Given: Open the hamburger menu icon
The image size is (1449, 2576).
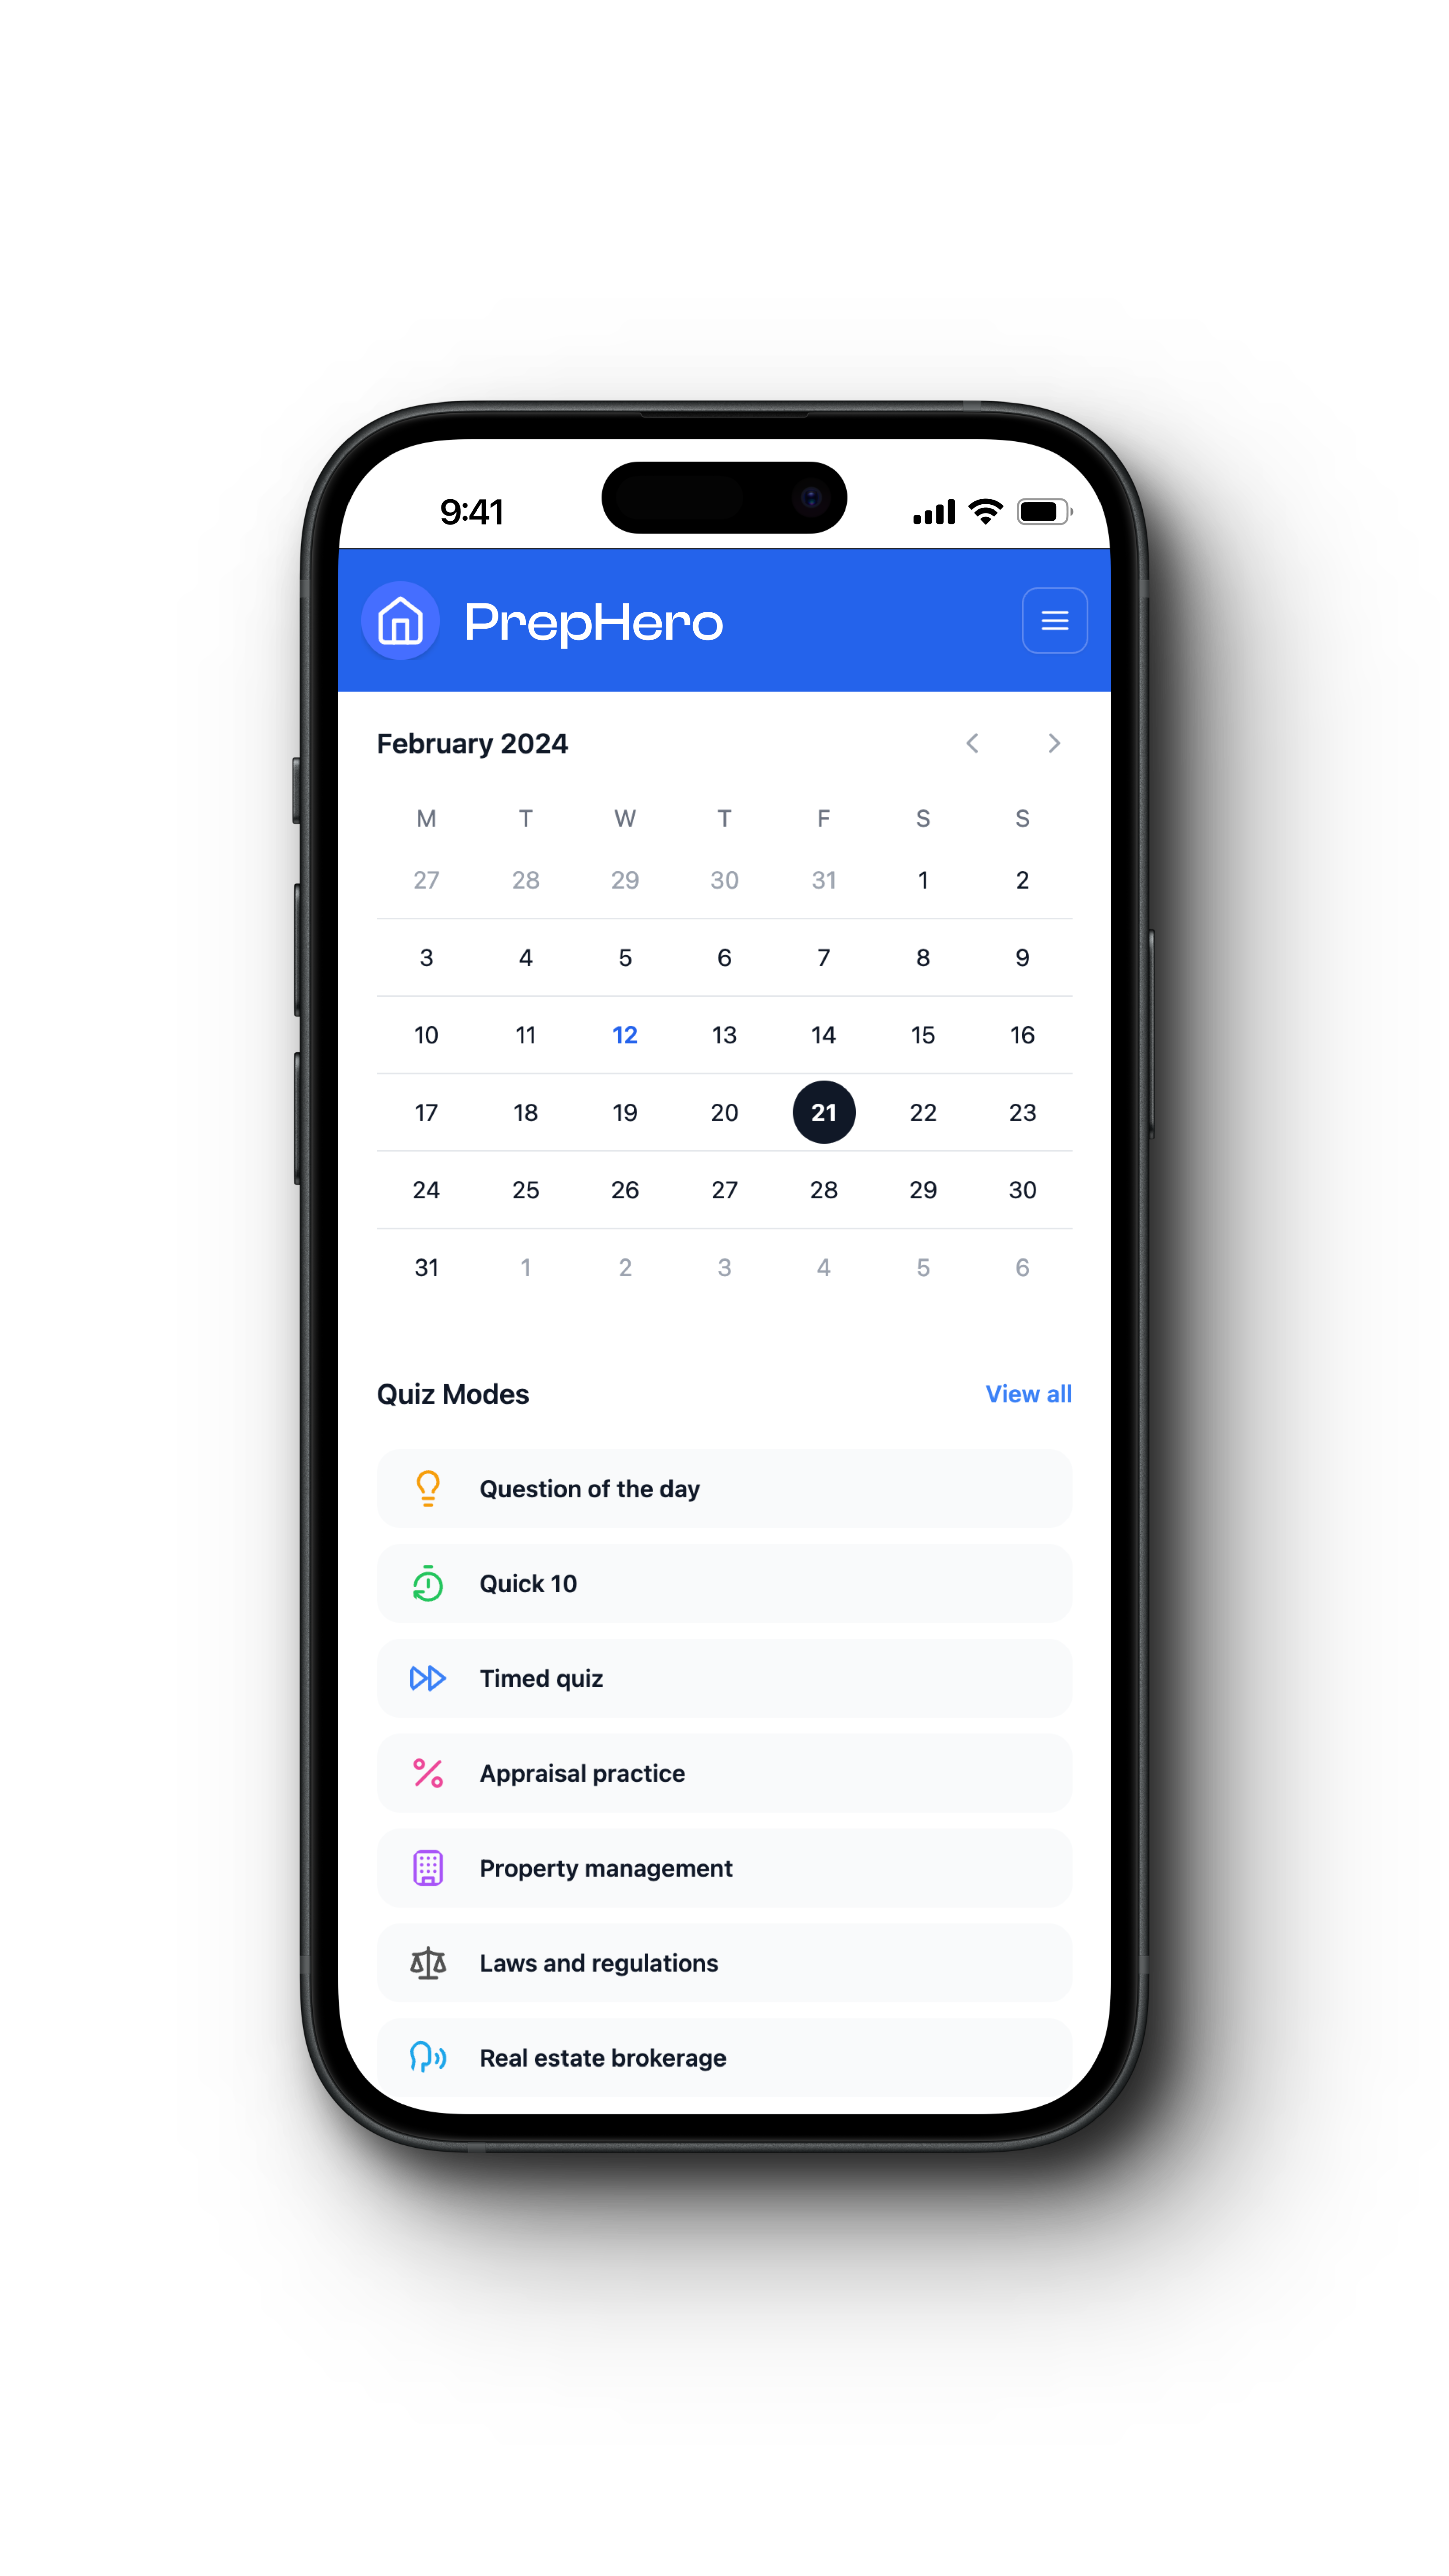Looking at the screenshot, I should (1056, 621).
